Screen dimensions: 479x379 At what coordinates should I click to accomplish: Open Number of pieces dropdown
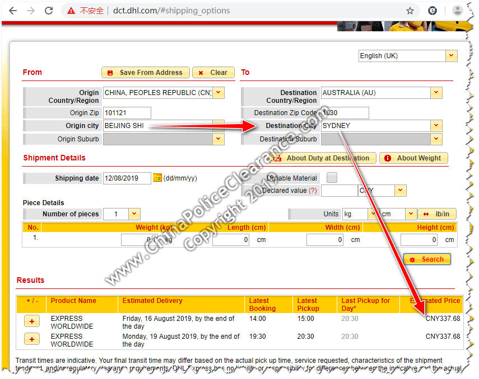(x=134, y=214)
